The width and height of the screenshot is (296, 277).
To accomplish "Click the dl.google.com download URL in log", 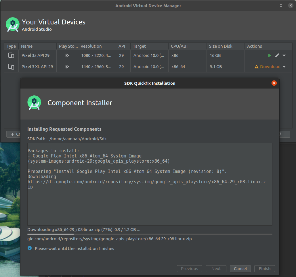I will coord(146,184).
